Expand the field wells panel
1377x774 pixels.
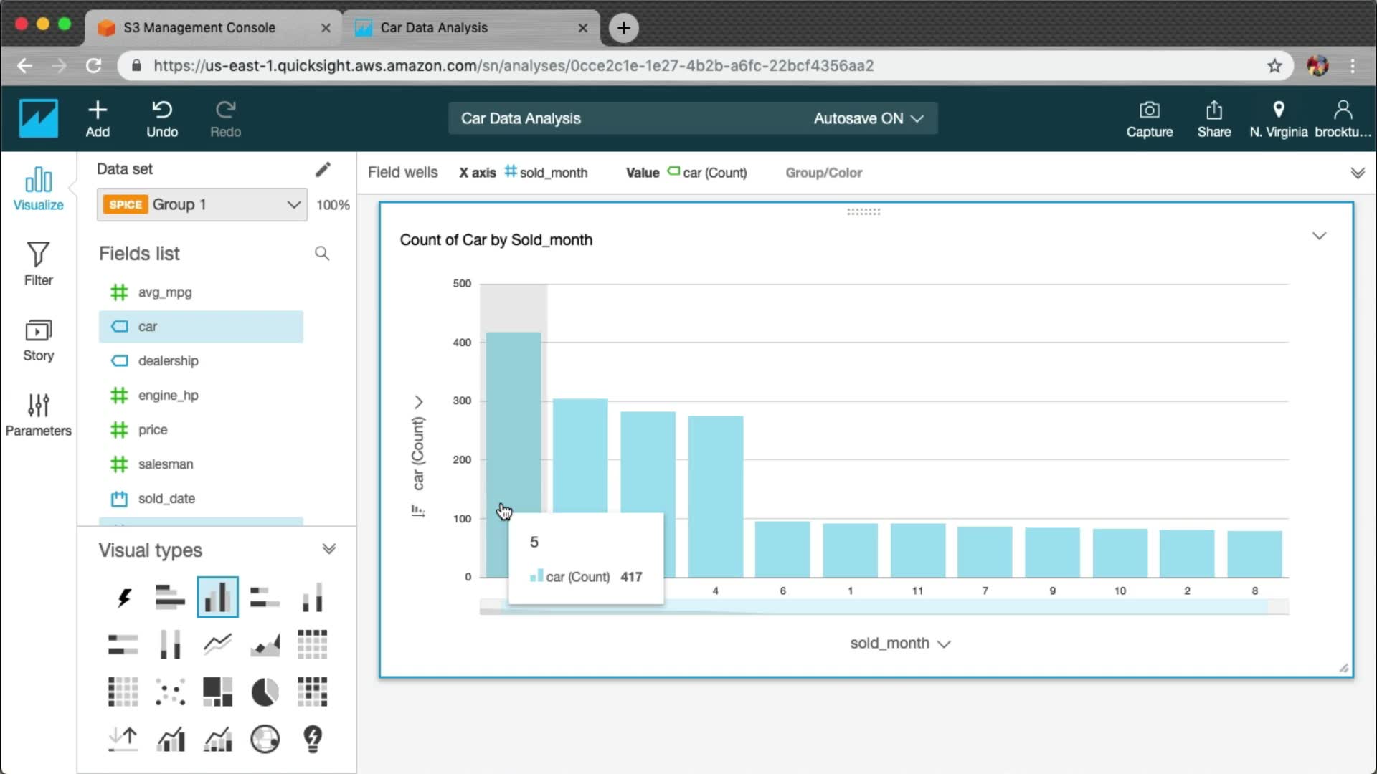tap(1357, 173)
